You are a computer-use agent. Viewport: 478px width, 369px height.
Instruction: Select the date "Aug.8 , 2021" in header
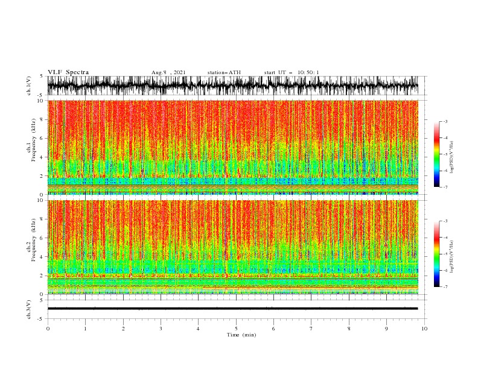(168, 72)
